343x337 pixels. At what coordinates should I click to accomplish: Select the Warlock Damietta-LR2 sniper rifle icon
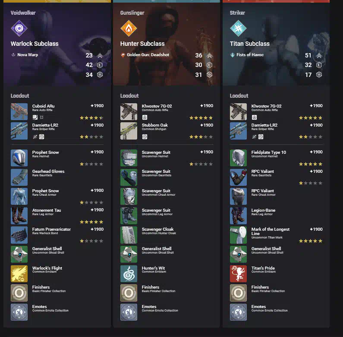tap(19, 131)
